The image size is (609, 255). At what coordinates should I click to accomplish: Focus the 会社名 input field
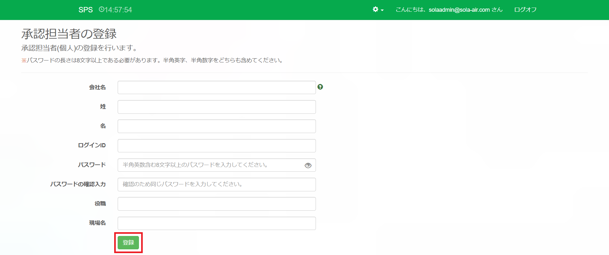pyautogui.click(x=216, y=87)
